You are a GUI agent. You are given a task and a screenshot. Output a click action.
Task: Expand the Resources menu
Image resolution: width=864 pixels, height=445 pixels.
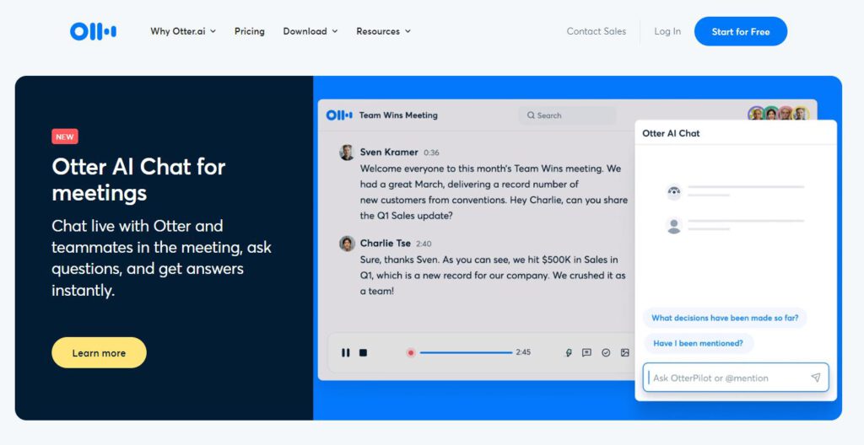384,31
